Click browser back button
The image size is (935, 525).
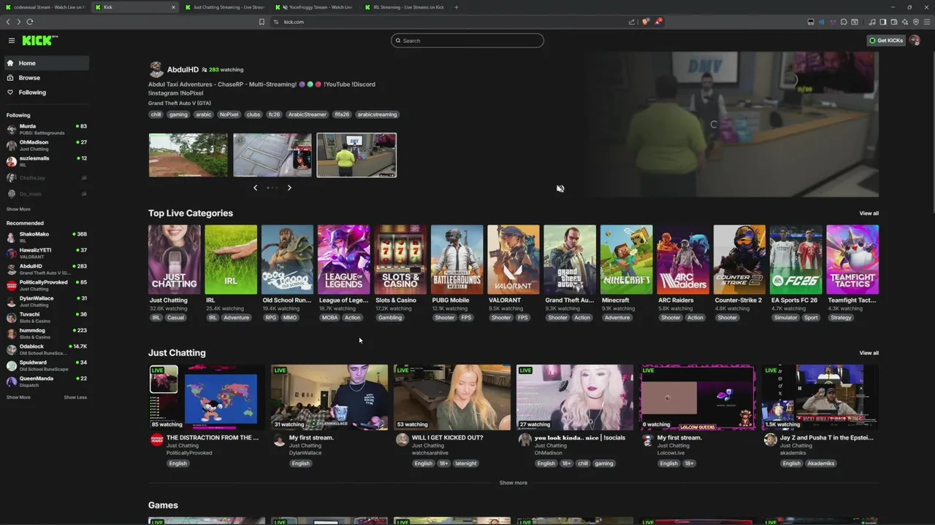pyautogui.click(x=8, y=22)
